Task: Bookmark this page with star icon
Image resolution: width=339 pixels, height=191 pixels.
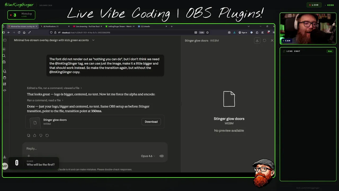Action: click(207, 32)
